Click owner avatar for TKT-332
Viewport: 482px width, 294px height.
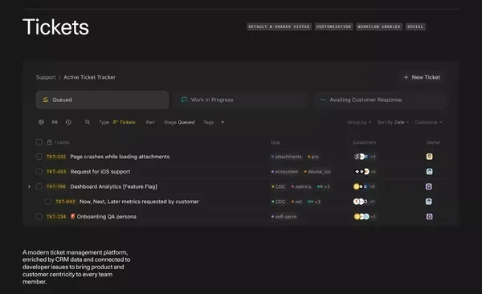pyautogui.click(x=430, y=157)
